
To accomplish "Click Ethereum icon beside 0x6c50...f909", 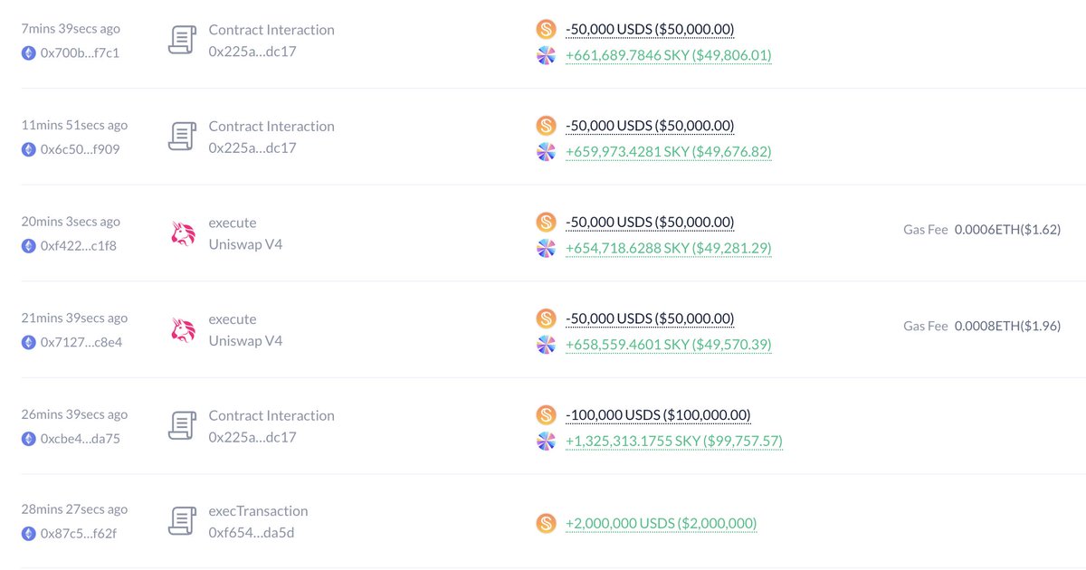I will click(29, 149).
